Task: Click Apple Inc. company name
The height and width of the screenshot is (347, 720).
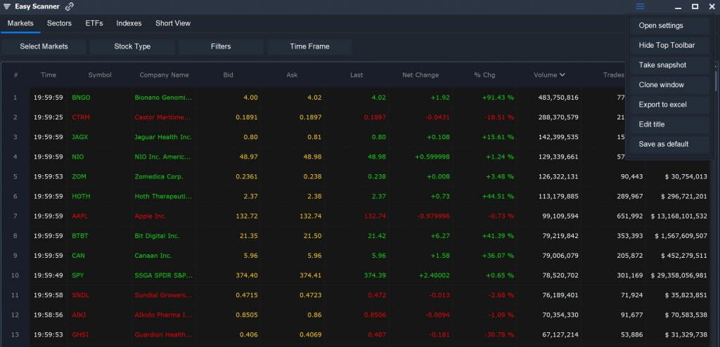Action: [150, 216]
